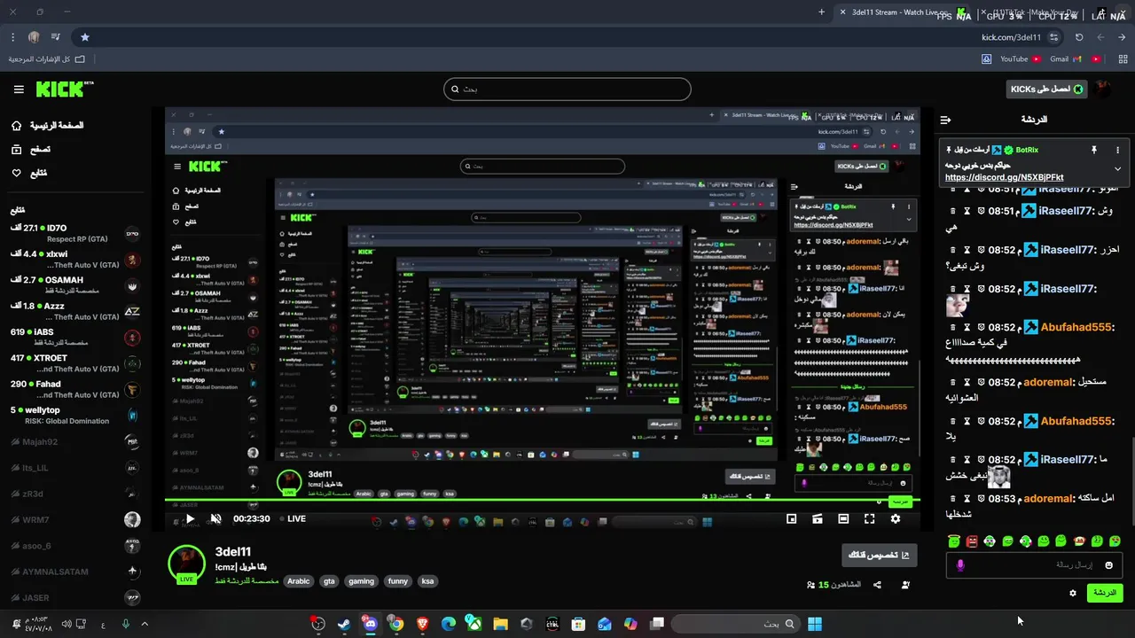This screenshot has width=1135, height=638.
Task: Open Gmail bookmark
Action: point(1066,59)
